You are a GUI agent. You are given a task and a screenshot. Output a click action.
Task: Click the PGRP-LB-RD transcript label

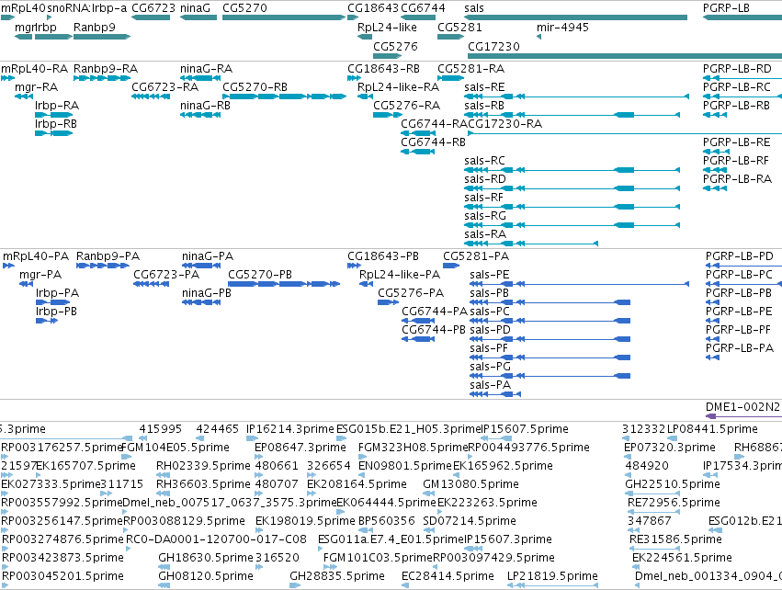click(x=737, y=69)
